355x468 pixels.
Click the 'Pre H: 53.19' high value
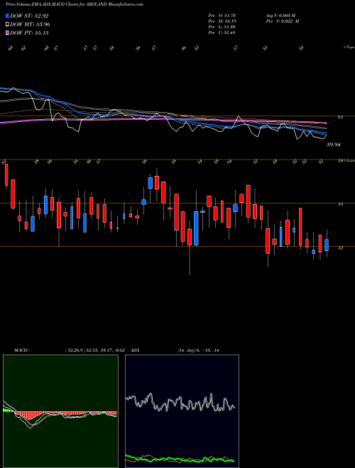click(x=222, y=21)
